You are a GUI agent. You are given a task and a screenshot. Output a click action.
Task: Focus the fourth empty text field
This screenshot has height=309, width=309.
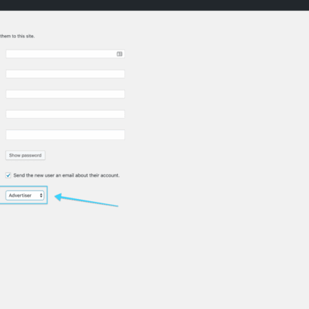coord(65,114)
